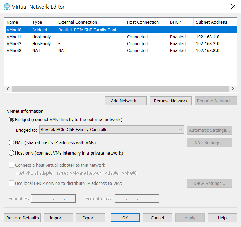
Task: Select the VMnet0 row
Action: pos(121,30)
